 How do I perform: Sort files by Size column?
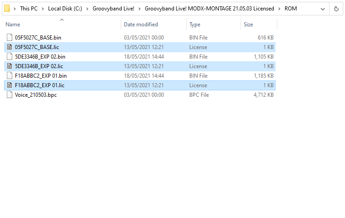[248, 25]
